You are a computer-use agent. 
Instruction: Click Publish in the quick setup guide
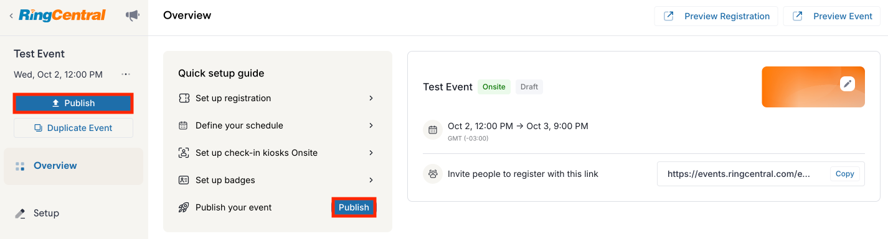(x=354, y=207)
